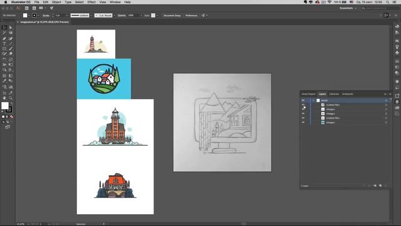401x226 pixels.
Task: Click the Opacity label link
Action: (x=122, y=15)
